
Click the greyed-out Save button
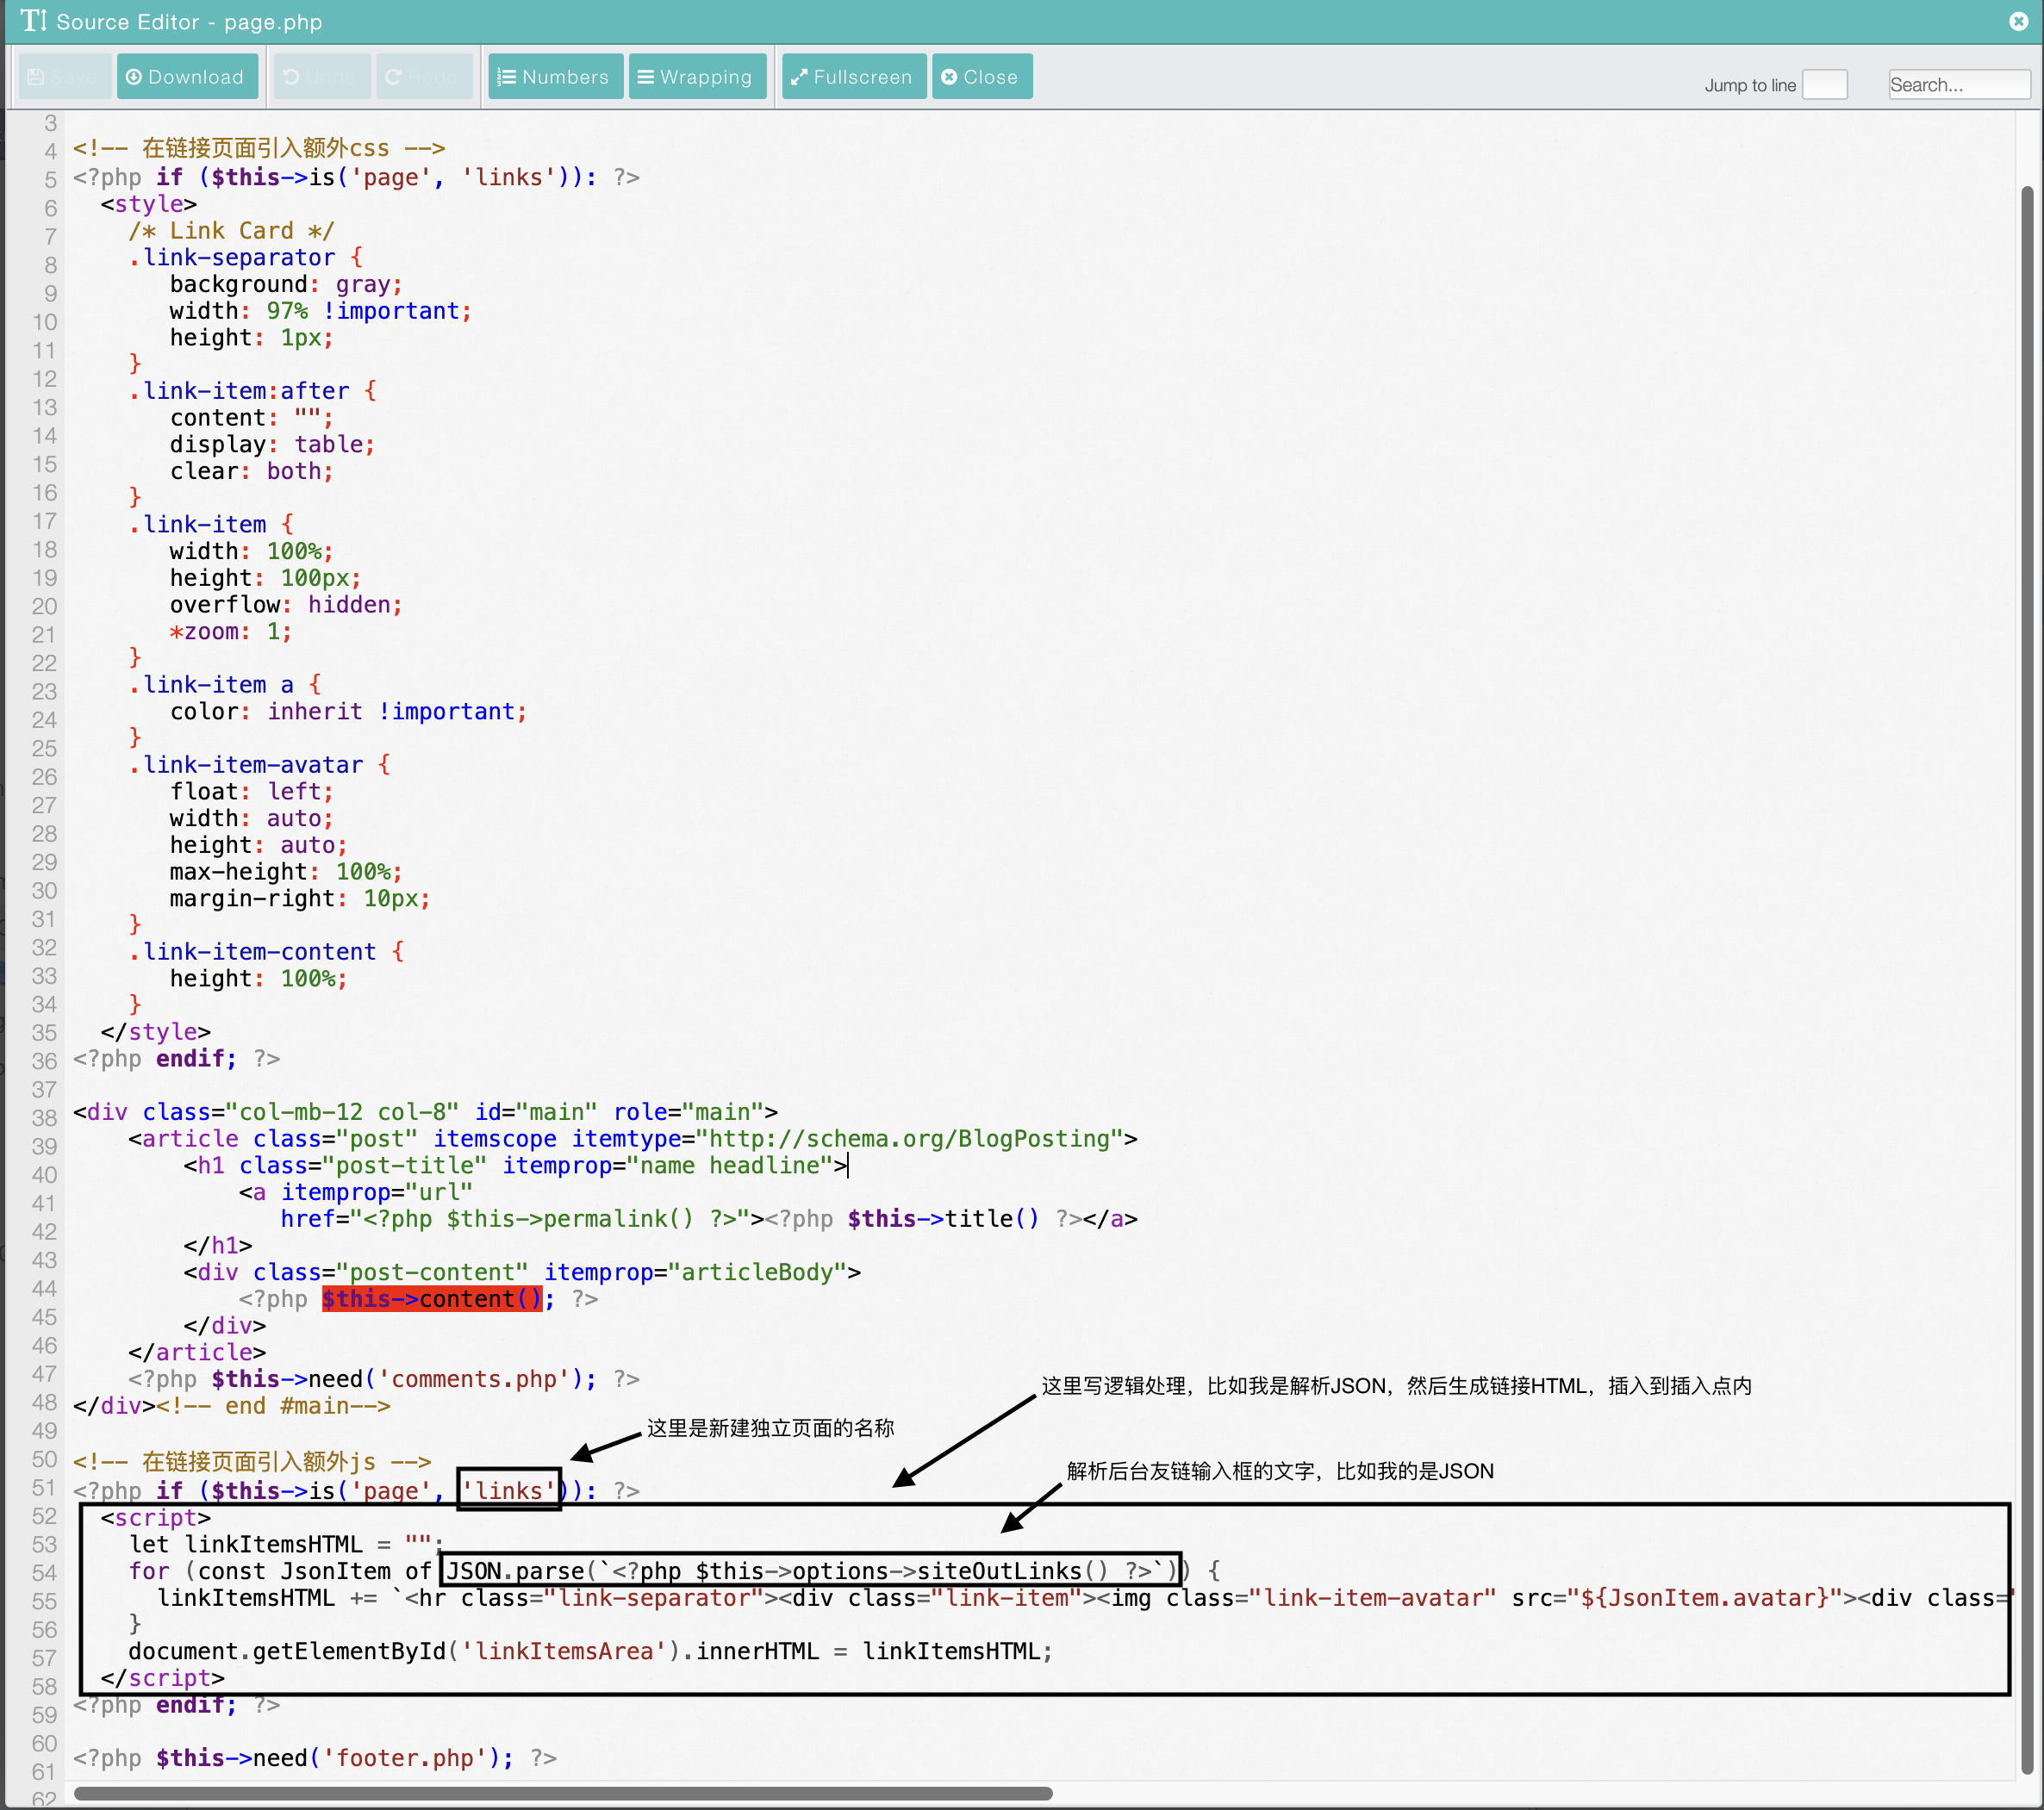[64, 77]
